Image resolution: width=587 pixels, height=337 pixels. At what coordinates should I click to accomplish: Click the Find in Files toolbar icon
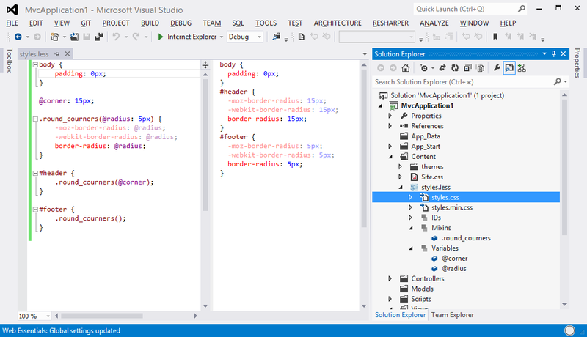point(277,37)
